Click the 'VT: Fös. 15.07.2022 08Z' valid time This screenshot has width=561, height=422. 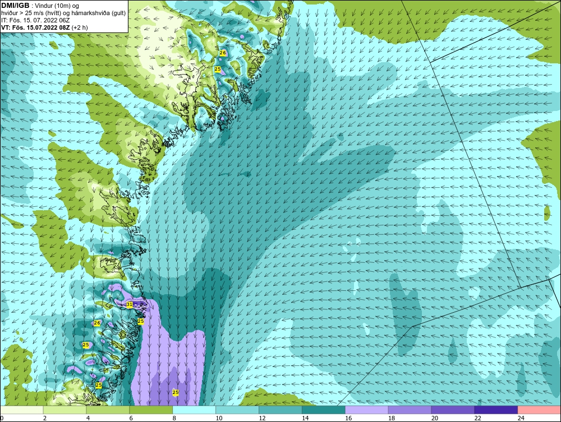tap(36, 27)
